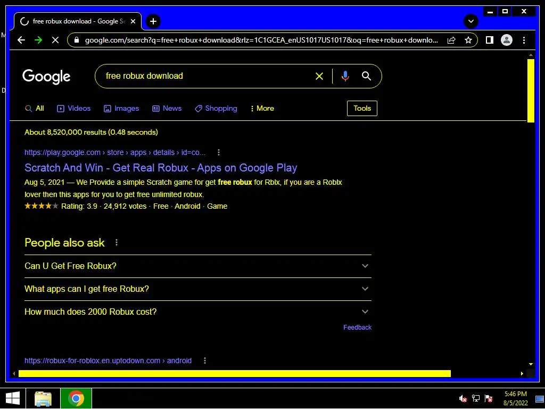Click the 'People also ask' heading
This screenshot has height=409, width=545.
(x=64, y=242)
